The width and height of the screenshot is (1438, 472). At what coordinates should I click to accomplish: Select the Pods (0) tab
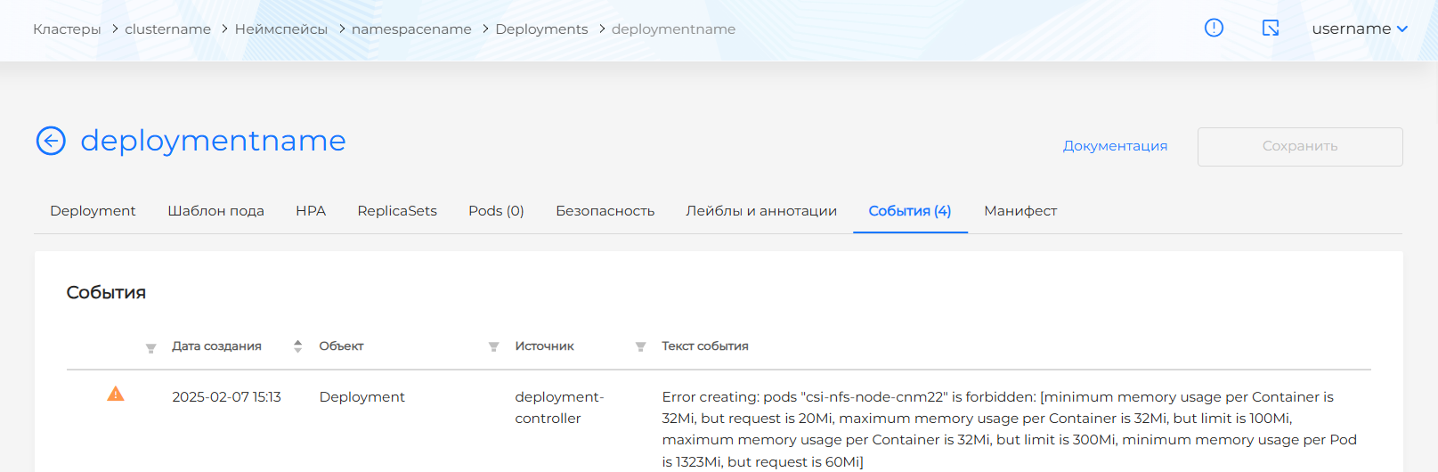pos(496,211)
